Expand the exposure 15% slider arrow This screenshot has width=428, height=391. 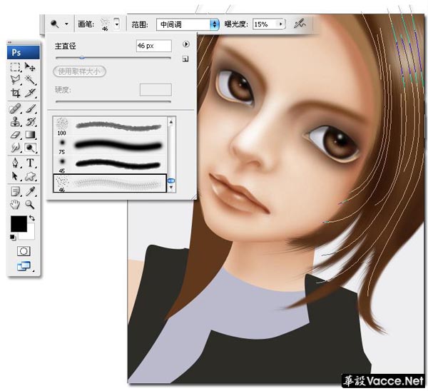[280, 24]
